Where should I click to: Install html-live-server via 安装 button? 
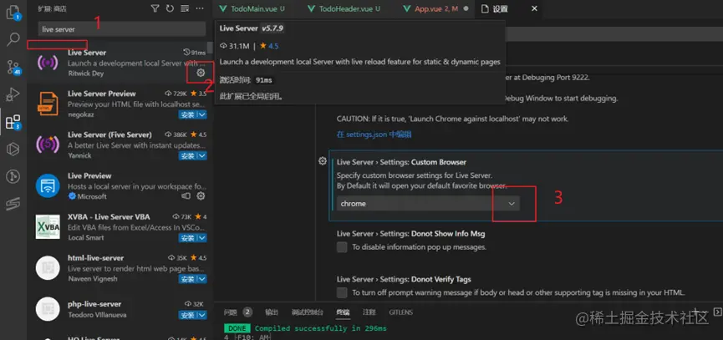(x=188, y=279)
